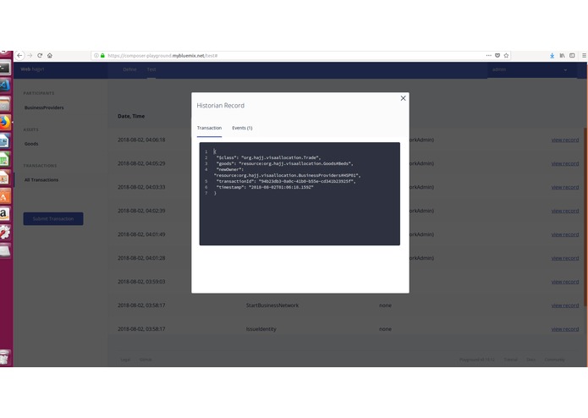Toggle Firefox sidebar icon
Screen dimensions: 588x418
click(x=572, y=56)
